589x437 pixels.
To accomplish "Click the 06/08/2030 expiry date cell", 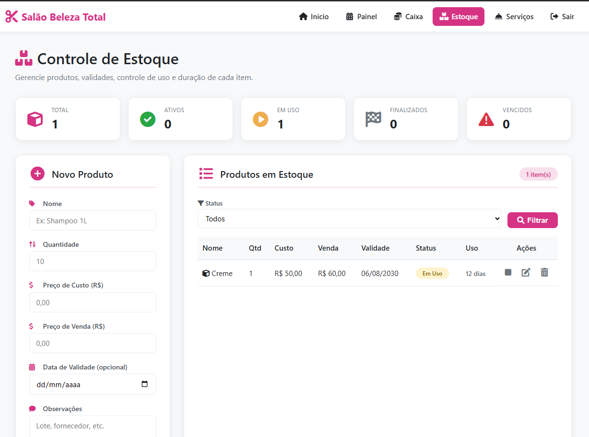I will tap(380, 274).
